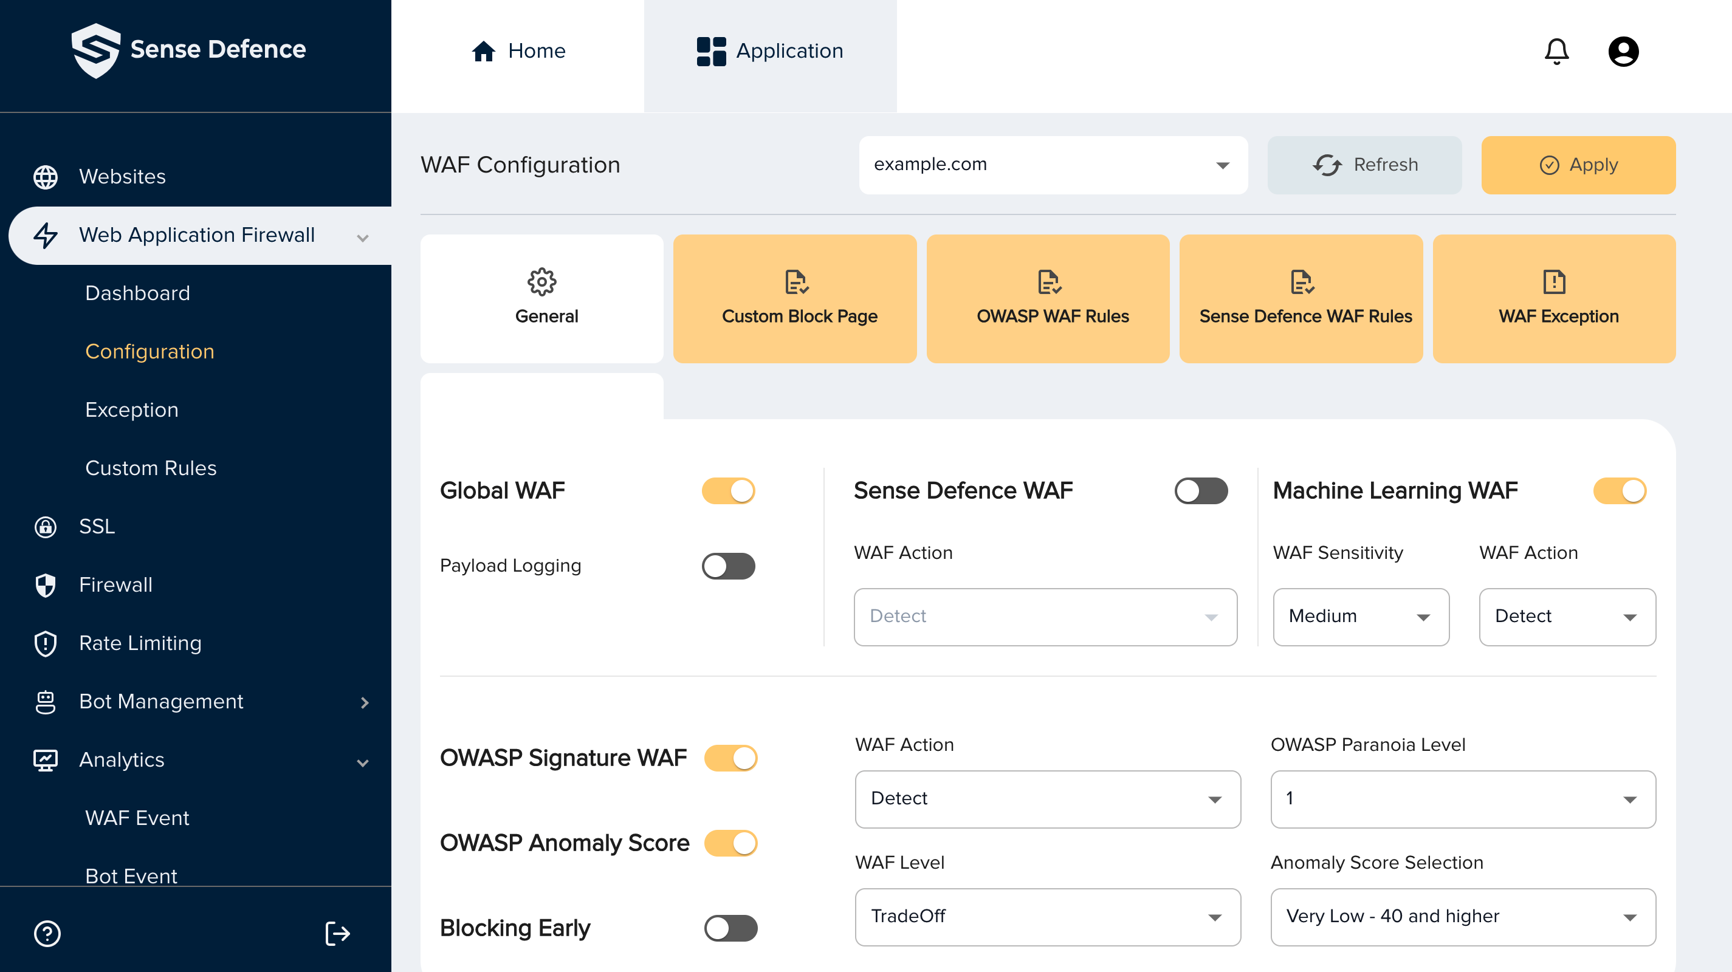Enable the Sense Defence WAF toggle
Image resolution: width=1732 pixels, height=972 pixels.
click(x=1201, y=491)
